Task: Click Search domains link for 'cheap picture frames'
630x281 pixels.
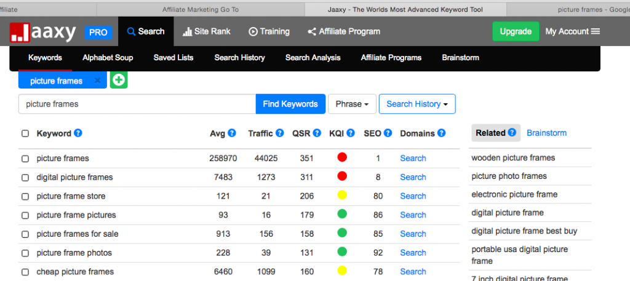Action: point(413,271)
